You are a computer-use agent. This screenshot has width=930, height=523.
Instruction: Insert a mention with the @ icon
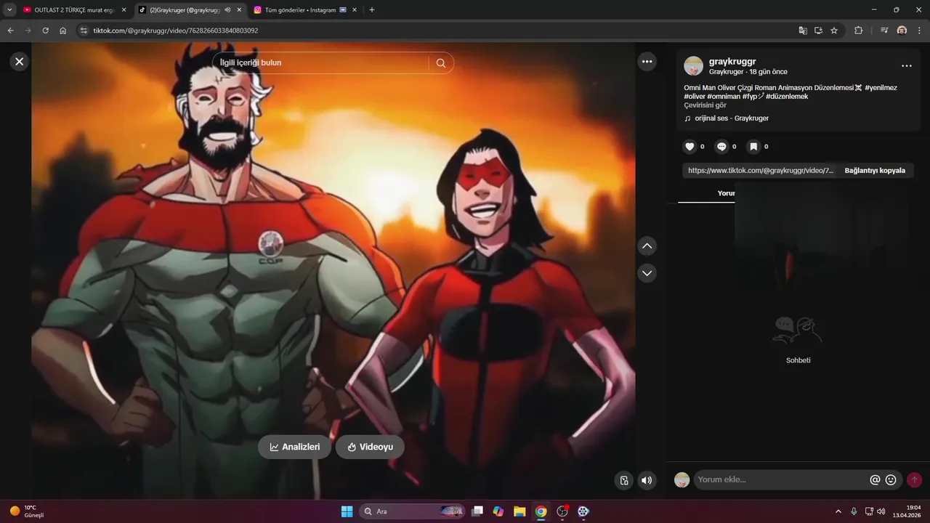(x=875, y=479)
